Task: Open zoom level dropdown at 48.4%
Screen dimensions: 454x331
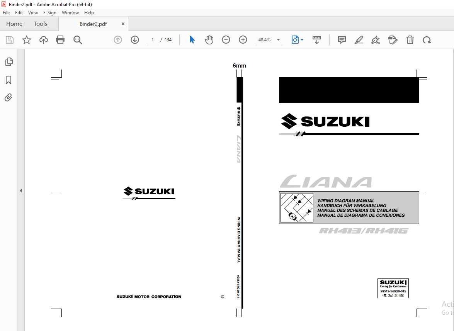Action: click(278, 40)
